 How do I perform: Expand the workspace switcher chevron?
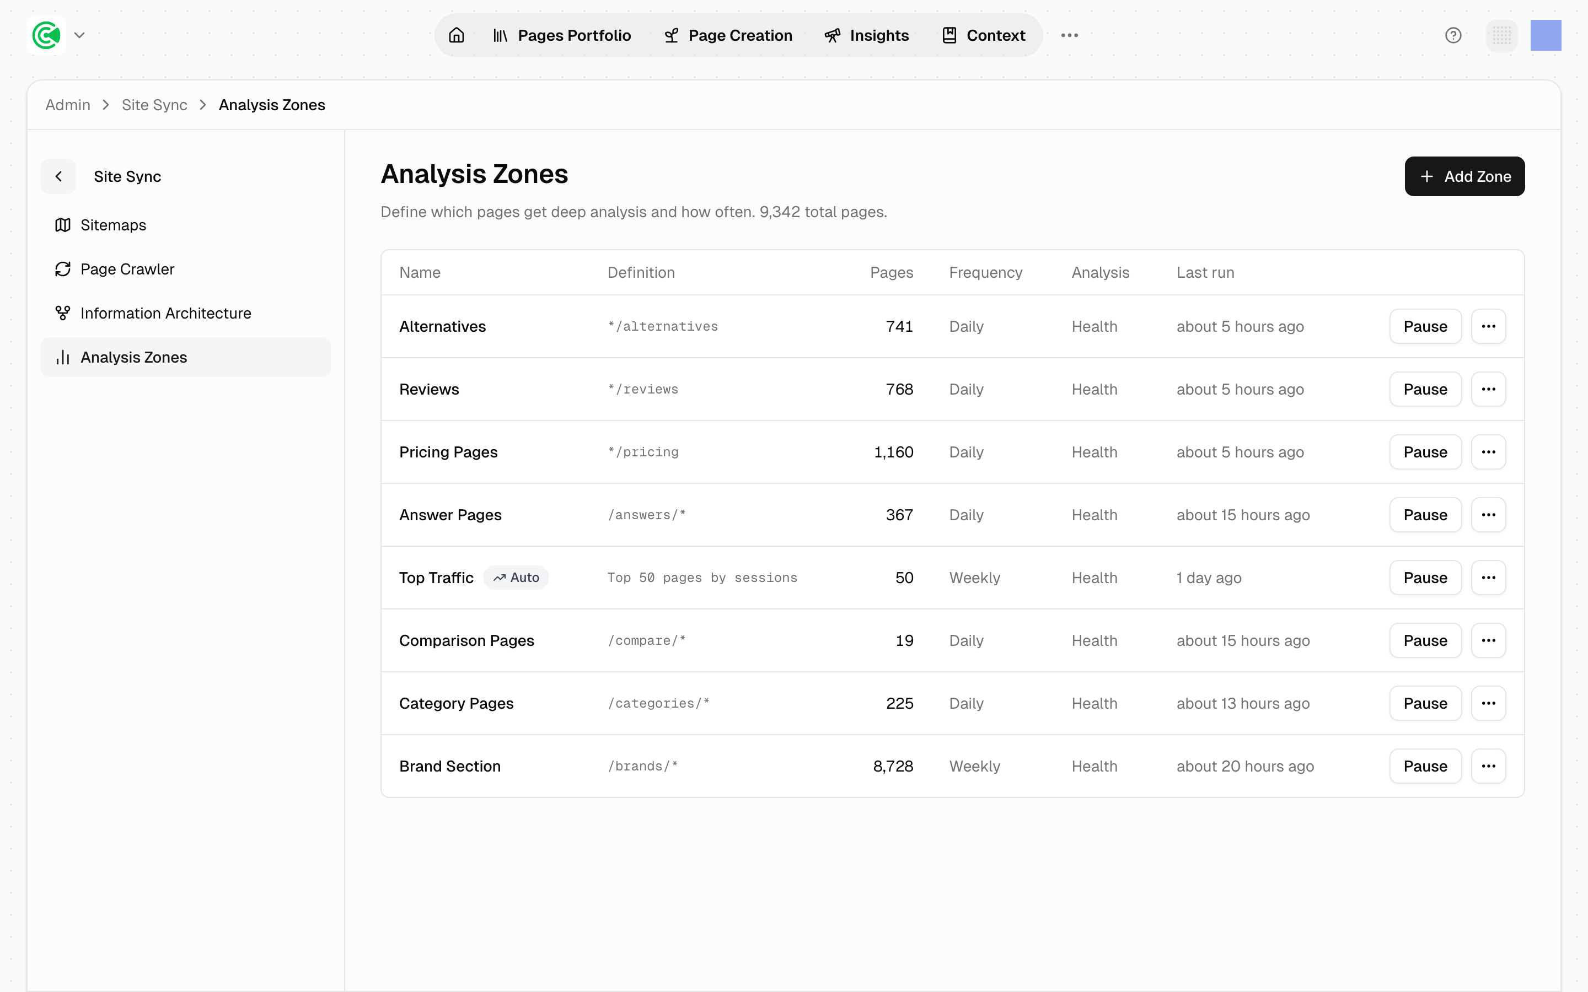[79, 35]
